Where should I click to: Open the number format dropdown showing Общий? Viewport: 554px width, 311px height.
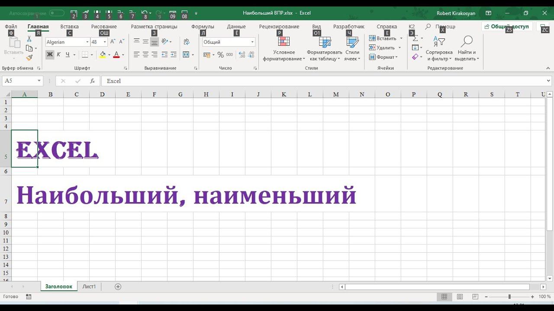click(x=252, y=42)
